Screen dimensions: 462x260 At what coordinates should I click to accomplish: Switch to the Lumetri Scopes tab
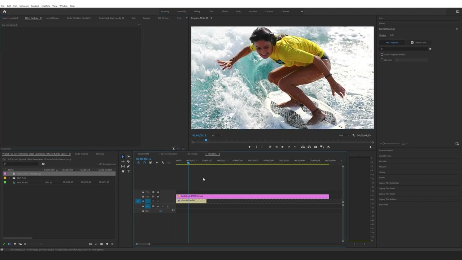click(52, 18)
